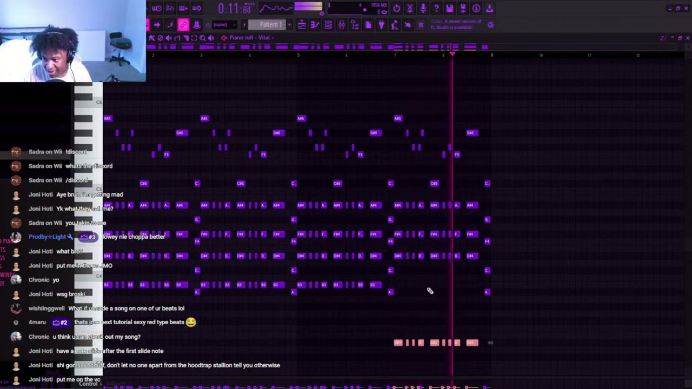Screen dimensions: 692x389
Task: Open project info with the 'i' icon
Action: tap(476, 8)
